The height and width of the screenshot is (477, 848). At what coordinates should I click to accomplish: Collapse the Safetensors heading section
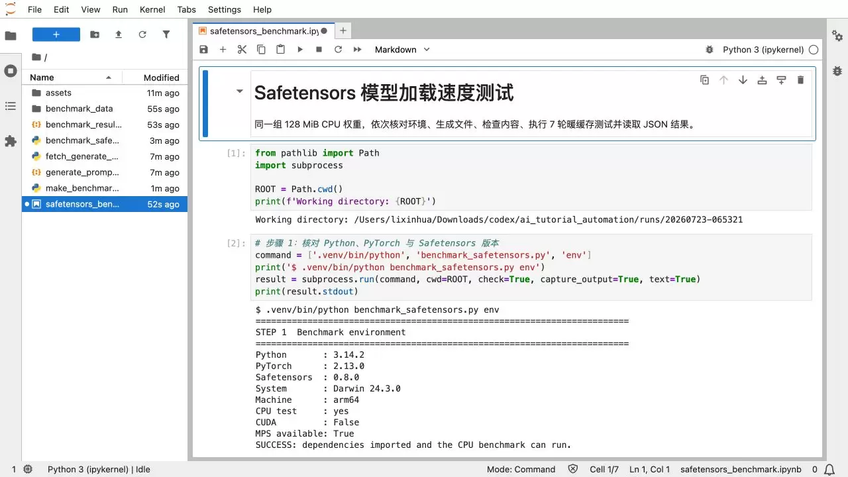click(x=239, y=91)
